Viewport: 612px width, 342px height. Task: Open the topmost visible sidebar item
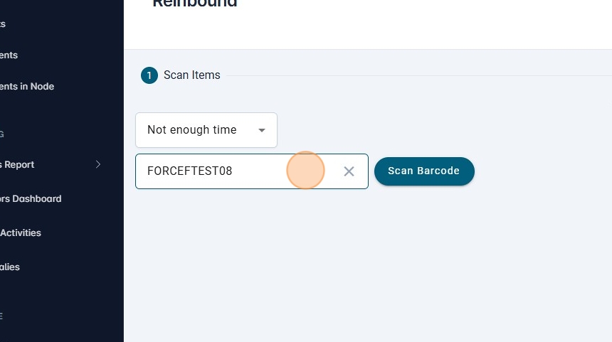pyautogui.click(x=3, y=24)
